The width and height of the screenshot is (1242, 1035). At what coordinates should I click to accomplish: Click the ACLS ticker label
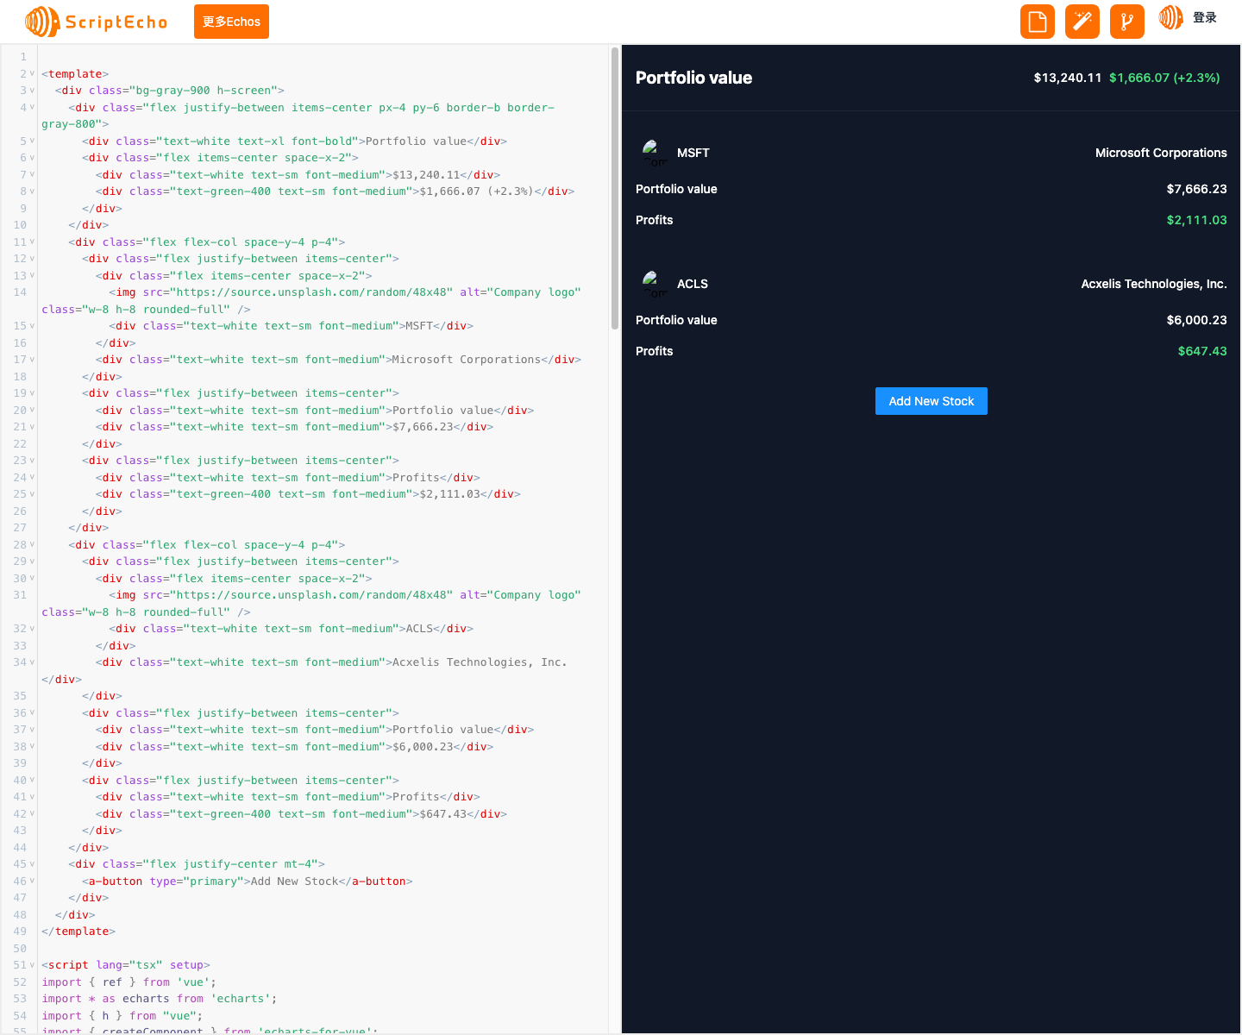(693, 284)
